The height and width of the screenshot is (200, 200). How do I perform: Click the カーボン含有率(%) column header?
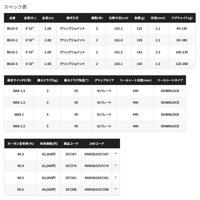21,144
